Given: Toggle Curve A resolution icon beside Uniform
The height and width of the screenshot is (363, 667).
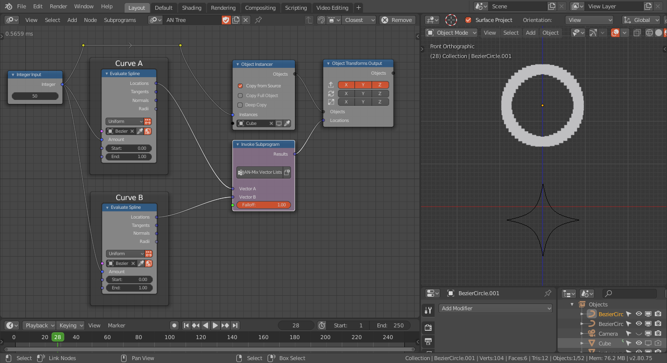Looking at the screenshot, I should pyautogui.click(x=148, y=121).
